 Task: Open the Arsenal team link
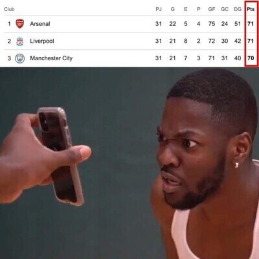tap(40, 24)
